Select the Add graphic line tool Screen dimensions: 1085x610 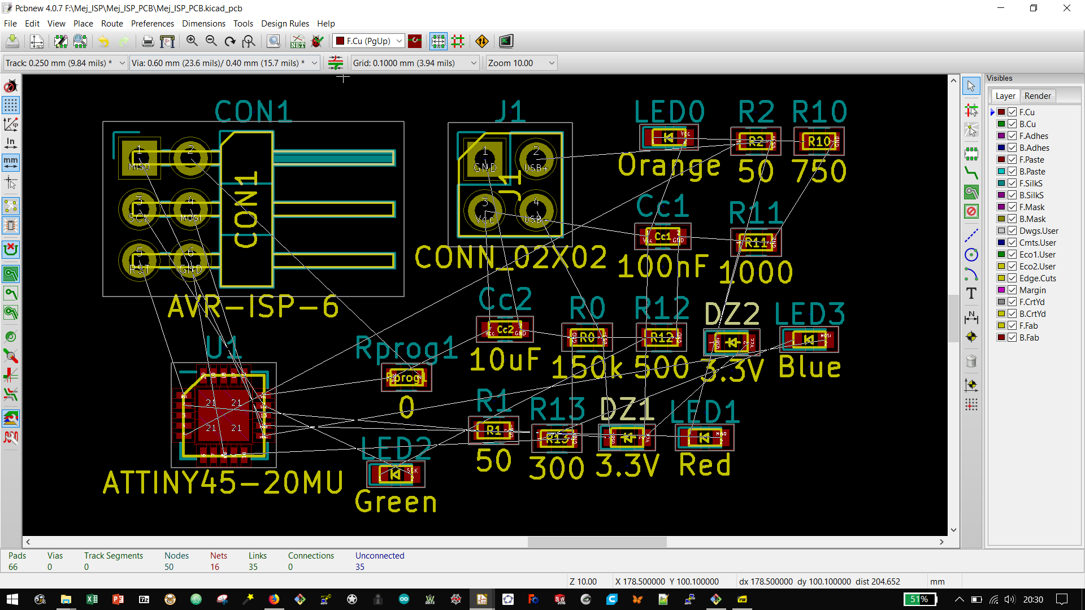[x=971, y=236]
